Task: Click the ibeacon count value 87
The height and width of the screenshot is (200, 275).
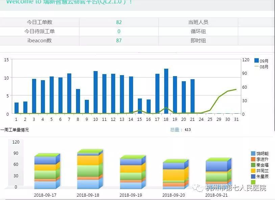Action: (119, 41)
